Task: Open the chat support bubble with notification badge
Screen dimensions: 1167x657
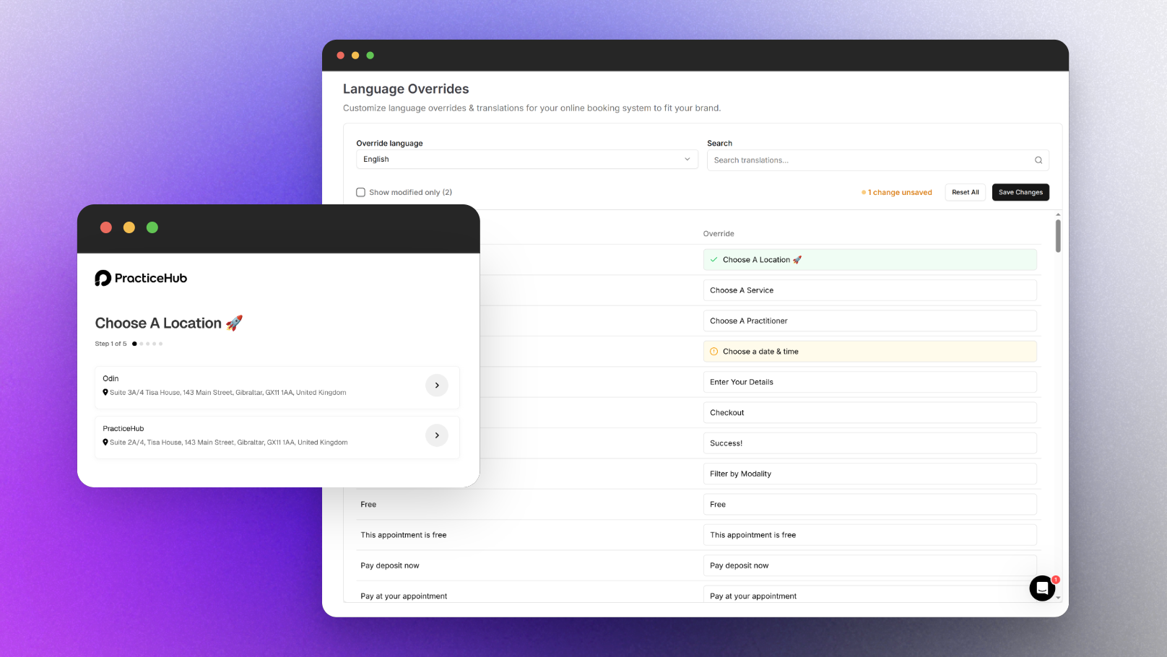Action: tap(1042, 588)
